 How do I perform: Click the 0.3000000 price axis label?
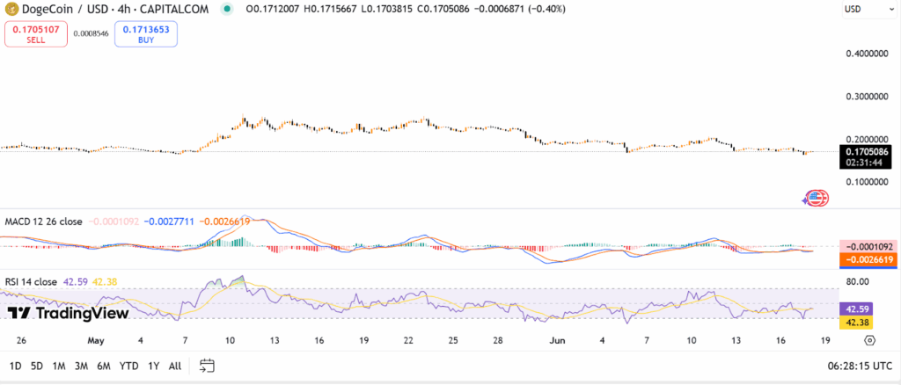point(868,97)
